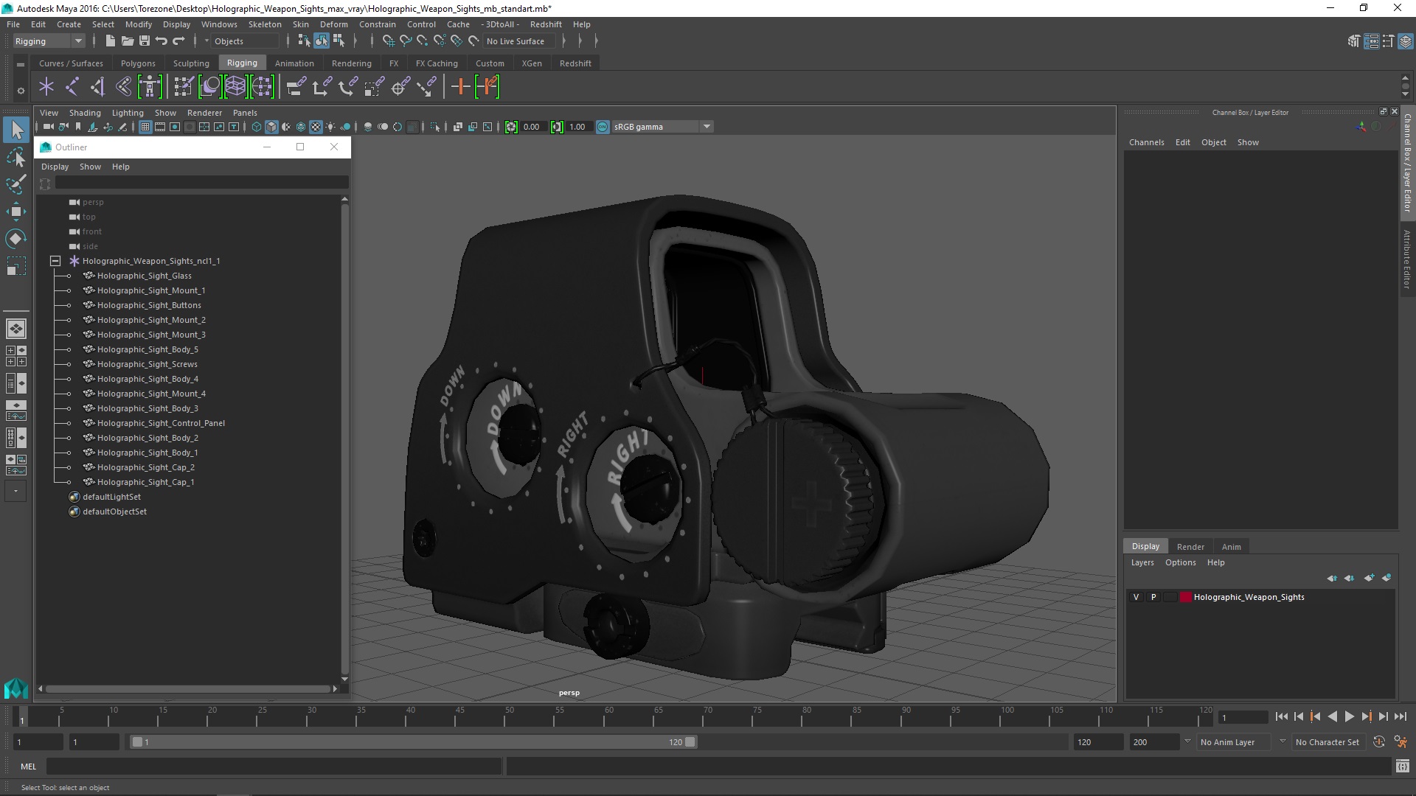1416x796 pixels.
Task: Choose the Scale tool in toolbox
Action: [16, 266]
